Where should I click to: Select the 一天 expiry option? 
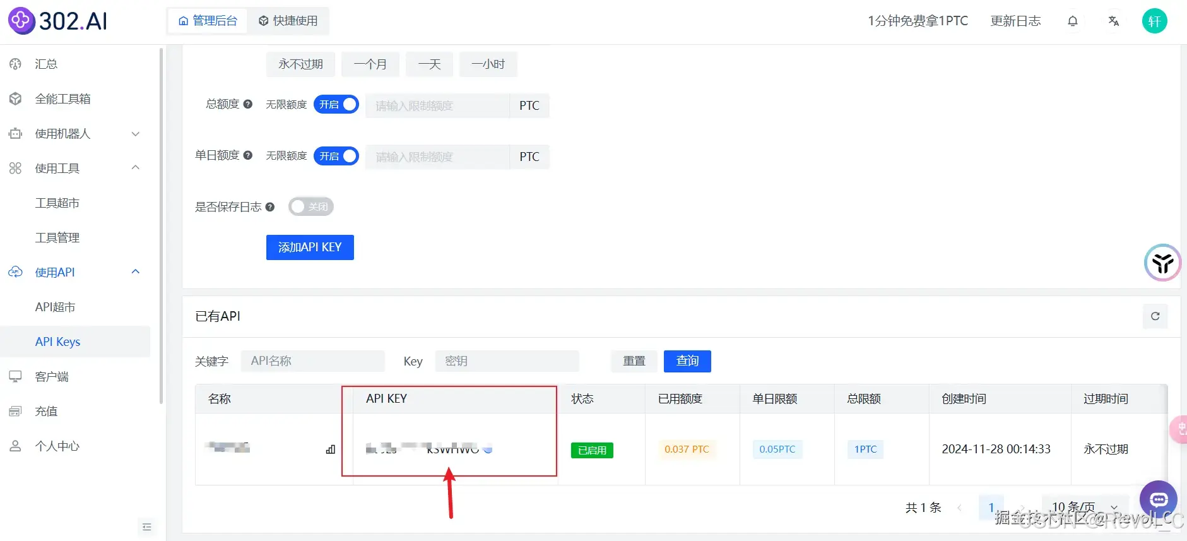[429, 64]
